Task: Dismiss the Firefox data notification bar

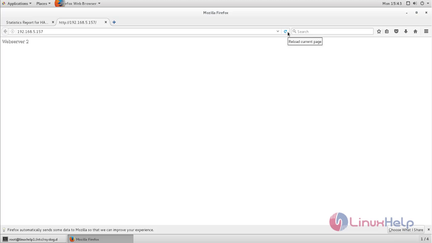Action: (x=429, y=230)
